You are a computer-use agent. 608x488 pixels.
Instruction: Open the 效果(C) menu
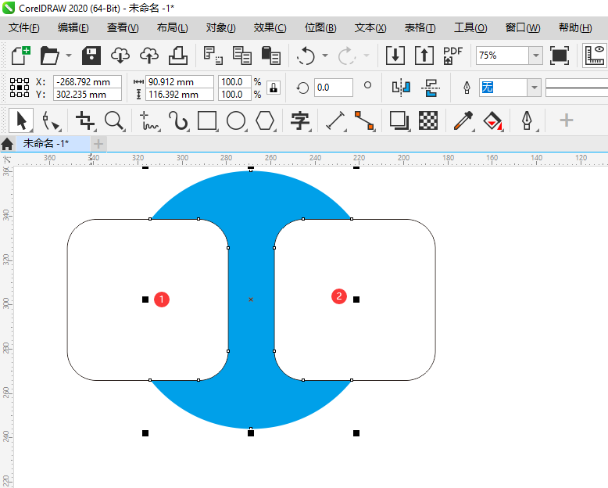(x=270, y=28)
